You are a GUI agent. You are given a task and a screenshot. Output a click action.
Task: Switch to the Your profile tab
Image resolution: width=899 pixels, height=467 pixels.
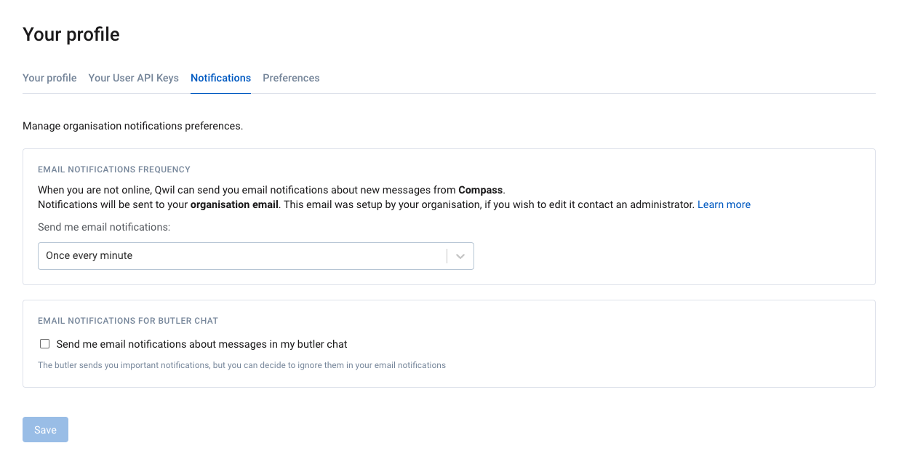click(49, 78)
